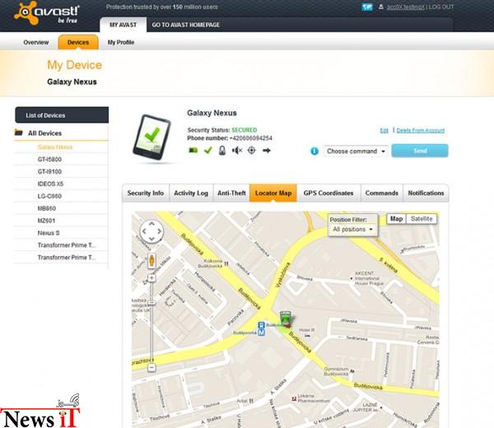
Task: Open the All positions filter dropdown
Action: coord(353,230)
